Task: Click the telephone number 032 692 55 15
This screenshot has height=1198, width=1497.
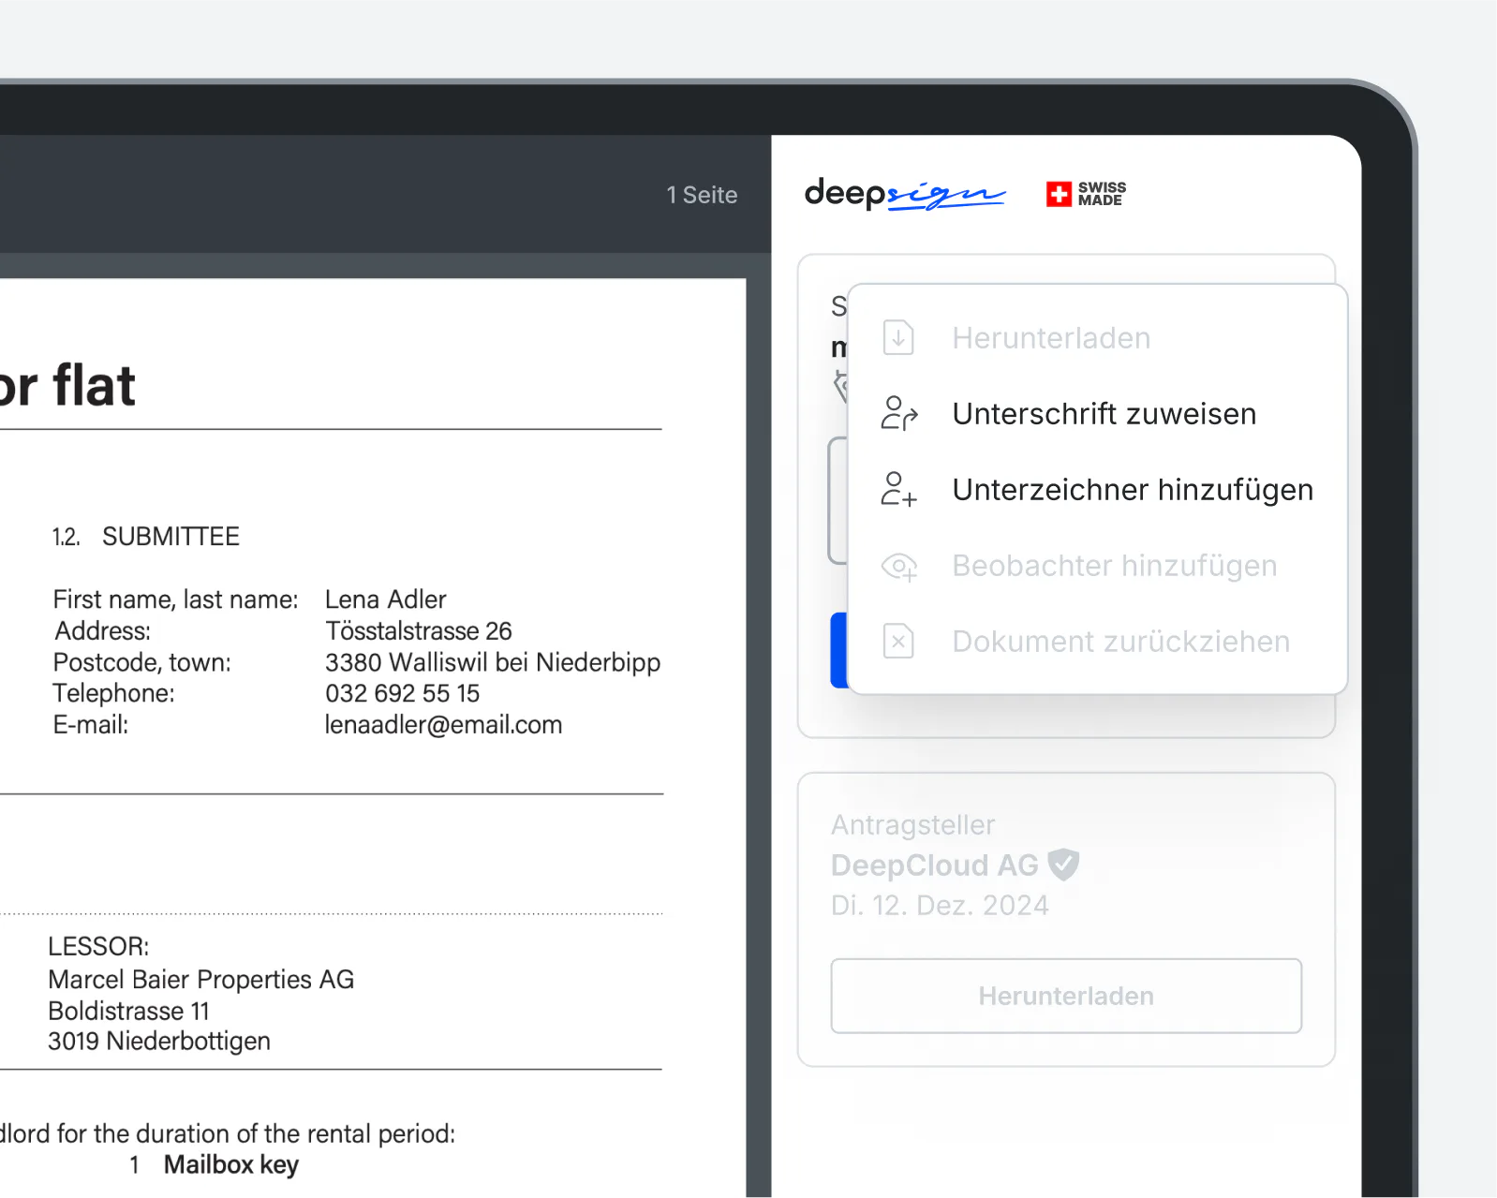Action: (x=402, y=693)
